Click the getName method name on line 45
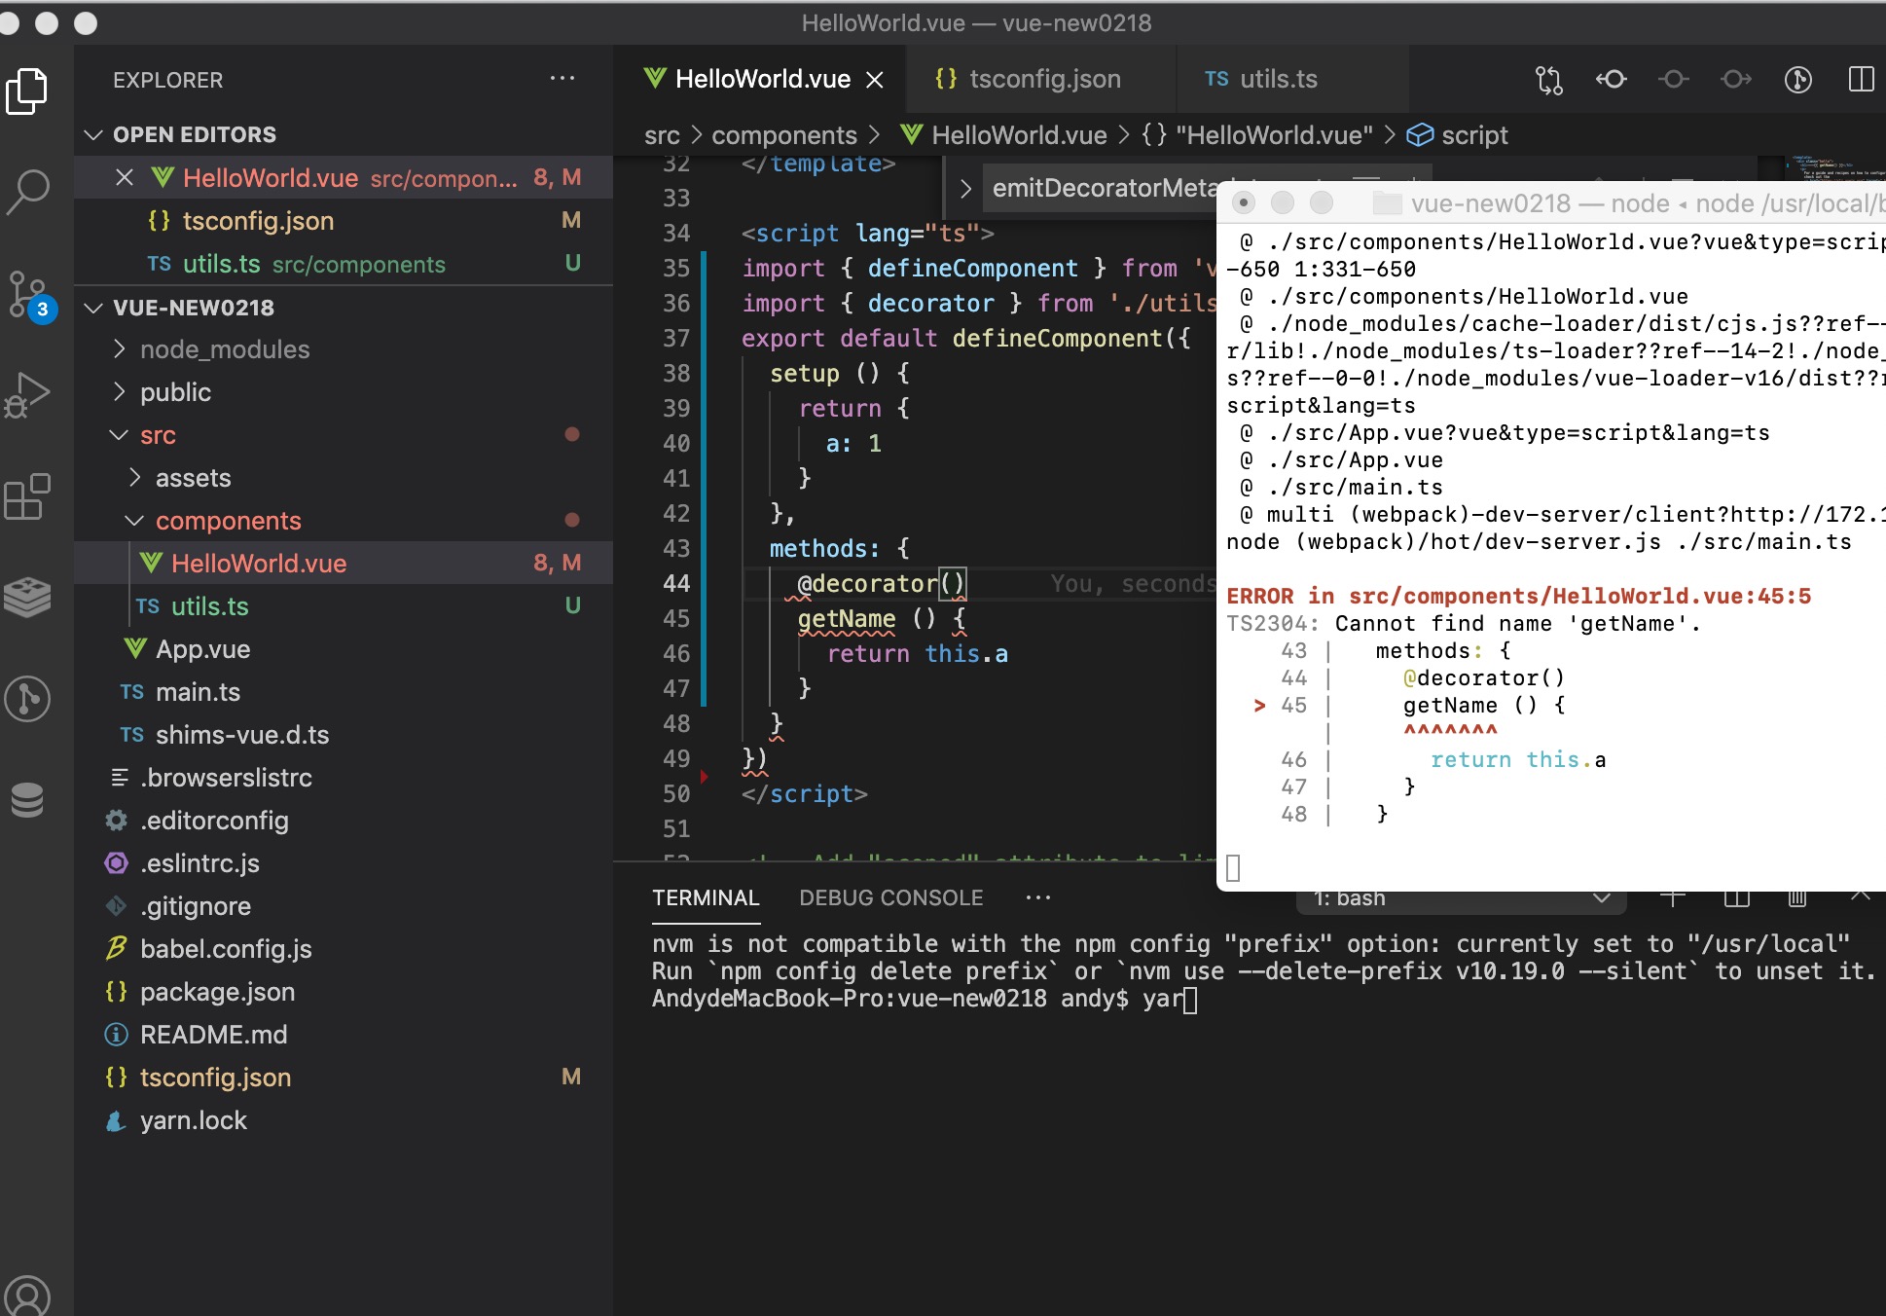The width and height of the screenshot is (1886, 1316). [847, 619]
